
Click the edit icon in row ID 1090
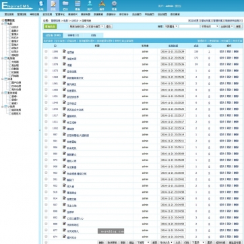tap(64, 51)
